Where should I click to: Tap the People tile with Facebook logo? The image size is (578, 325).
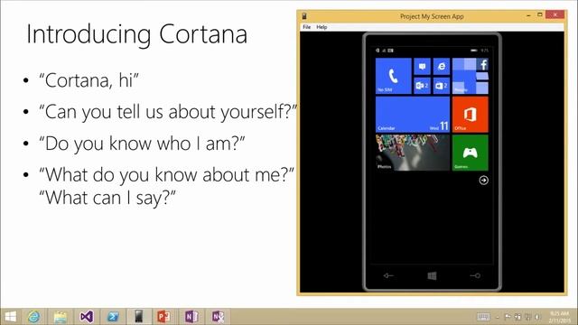point(471,76)
